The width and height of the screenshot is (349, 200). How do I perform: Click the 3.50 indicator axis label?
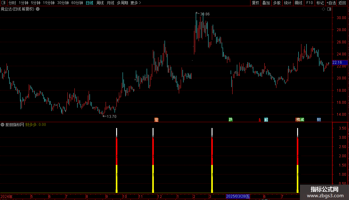click(342, 128)
